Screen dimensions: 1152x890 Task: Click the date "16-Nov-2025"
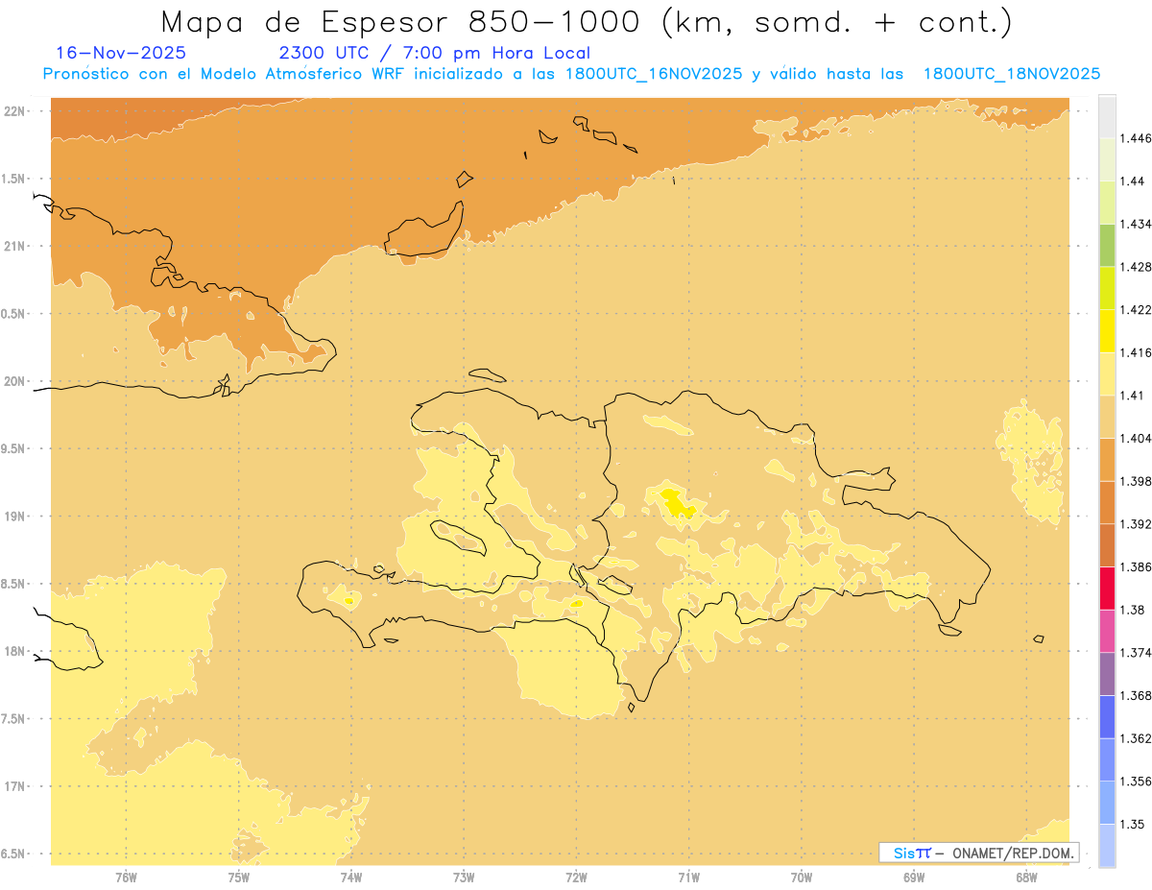tap(121, 53)
